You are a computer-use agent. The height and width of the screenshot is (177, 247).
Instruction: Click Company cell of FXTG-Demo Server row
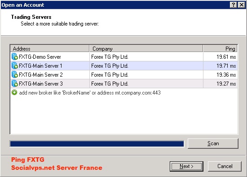[x=146, y=57]
